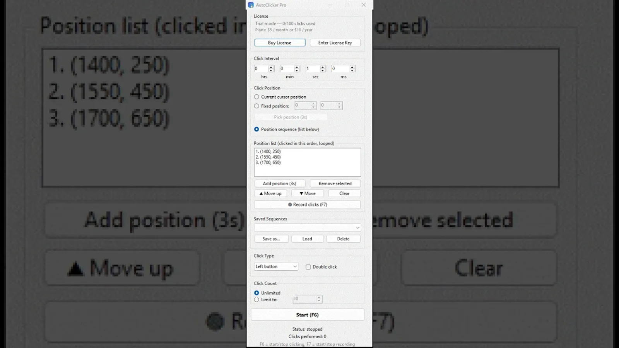Select the Unlimited click count radio
Image resolution: width=619 pixels, height=348 pixels.
(256, 293)
